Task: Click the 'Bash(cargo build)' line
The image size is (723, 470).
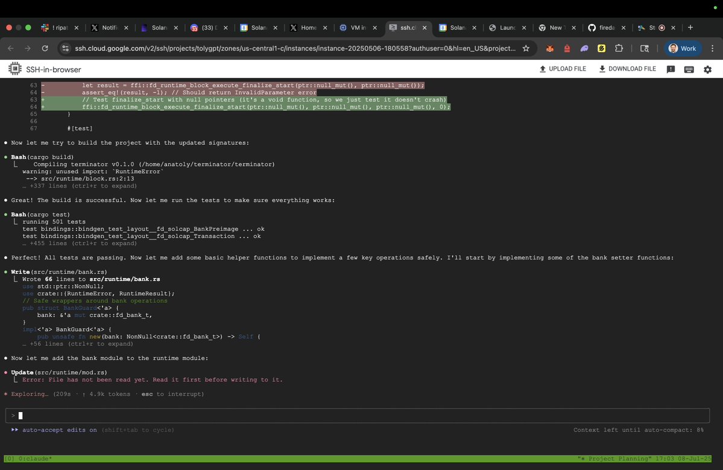Action: click(x=42, y=157)
